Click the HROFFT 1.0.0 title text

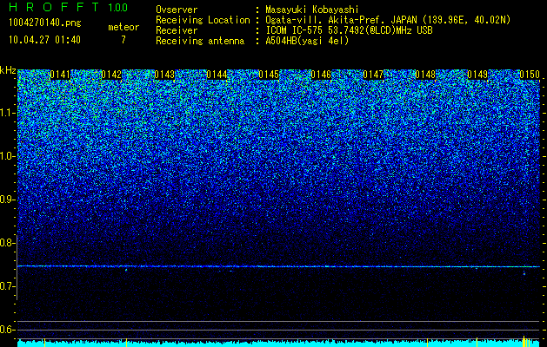tap(68, 7)
